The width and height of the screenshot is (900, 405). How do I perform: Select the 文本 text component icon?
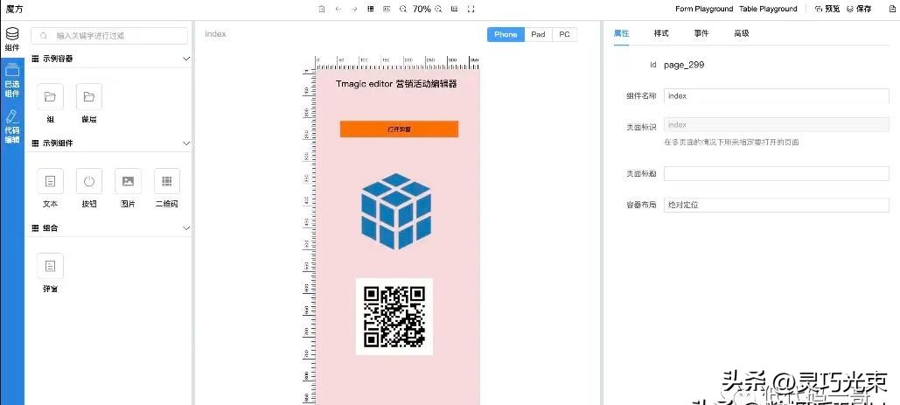(x=50, y=181)
